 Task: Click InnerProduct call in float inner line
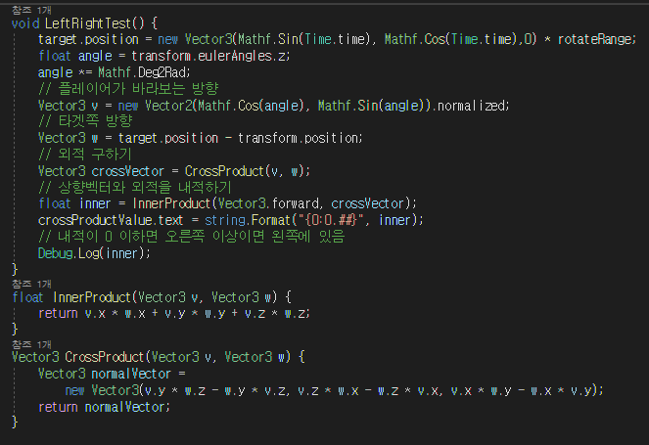171,203
